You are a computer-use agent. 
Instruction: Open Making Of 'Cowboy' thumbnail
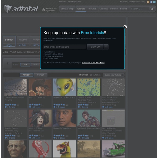pos(40,87)
